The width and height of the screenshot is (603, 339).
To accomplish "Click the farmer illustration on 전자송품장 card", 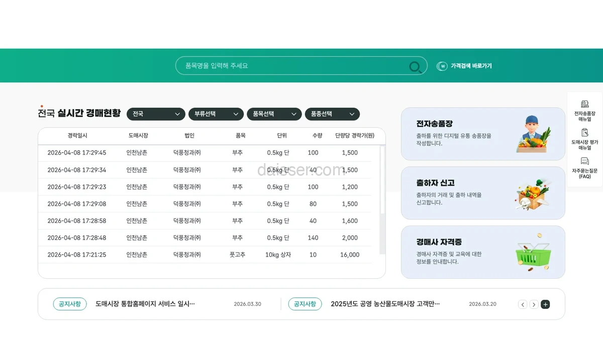I will point(533,134).
